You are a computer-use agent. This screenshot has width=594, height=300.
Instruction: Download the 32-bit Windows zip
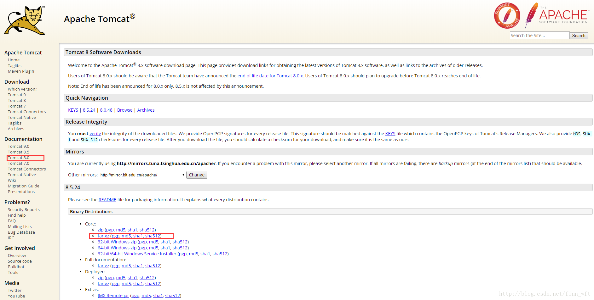pyautogui.click(x=117, y=242)
